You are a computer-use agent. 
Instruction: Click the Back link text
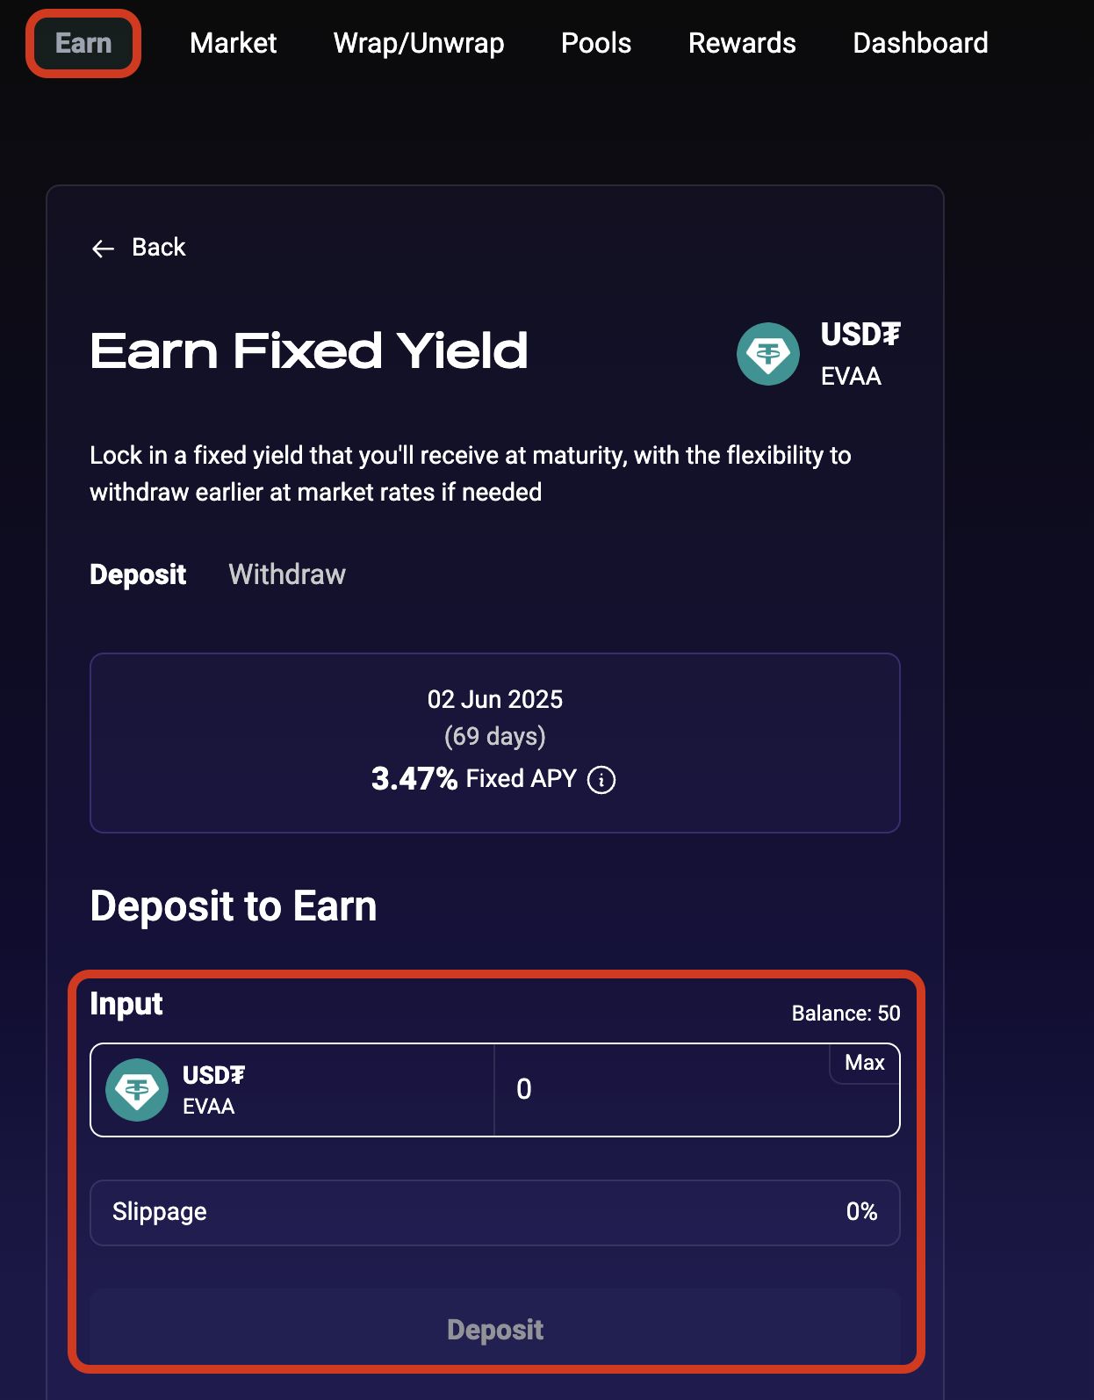(x=159, y=248)
